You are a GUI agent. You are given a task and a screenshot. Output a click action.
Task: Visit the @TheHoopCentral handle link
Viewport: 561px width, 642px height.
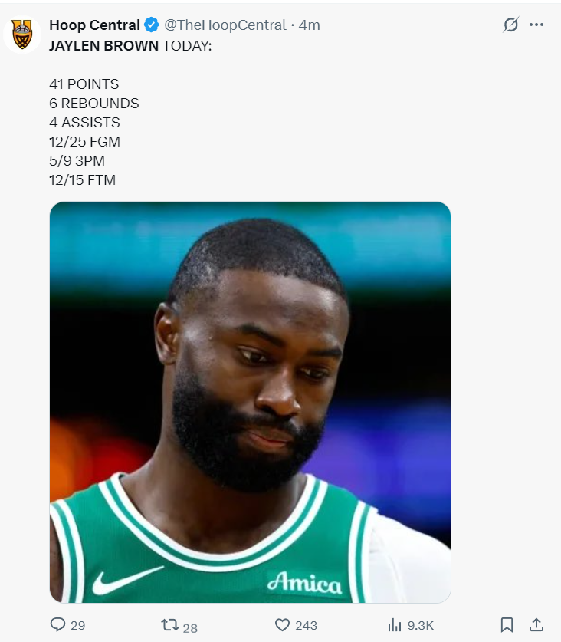[x=225, y=25]
